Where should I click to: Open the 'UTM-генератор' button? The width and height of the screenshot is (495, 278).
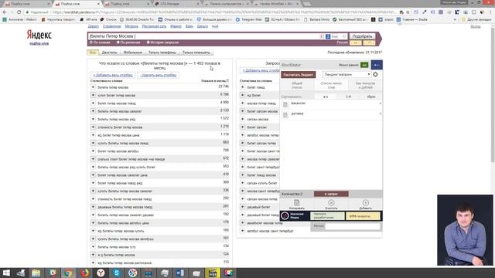point(363,216)
